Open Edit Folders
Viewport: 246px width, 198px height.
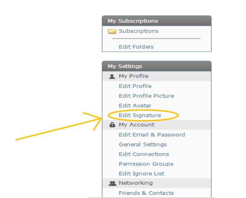tap(136, 47)
